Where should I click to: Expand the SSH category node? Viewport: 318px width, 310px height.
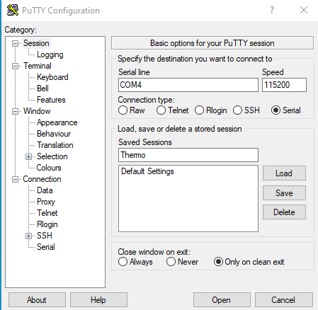(x=28, y=236)
